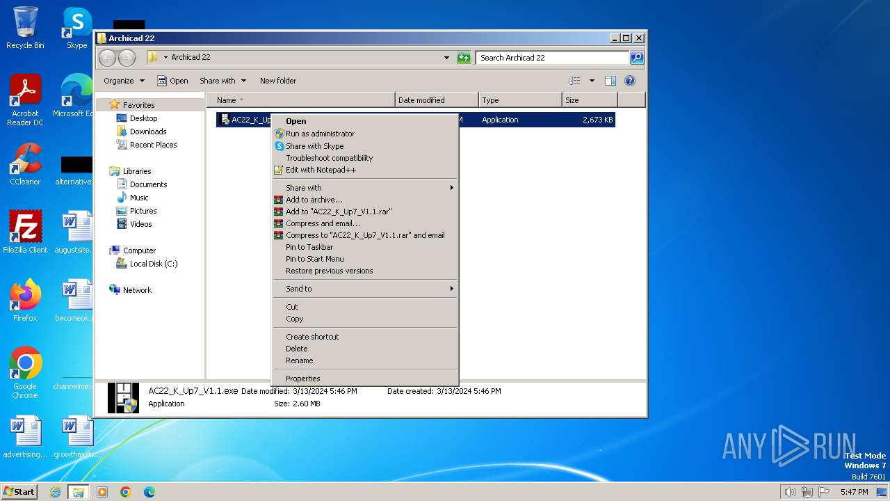Open CCleaner desktop shortcut
This screenshot has height=501, width=890.
pos(25,164)
